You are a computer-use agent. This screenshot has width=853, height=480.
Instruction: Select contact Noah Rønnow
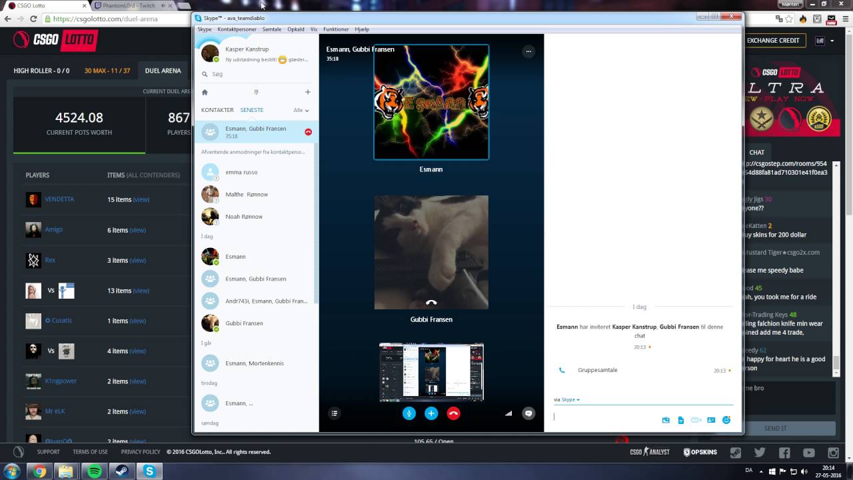[255, 217]
